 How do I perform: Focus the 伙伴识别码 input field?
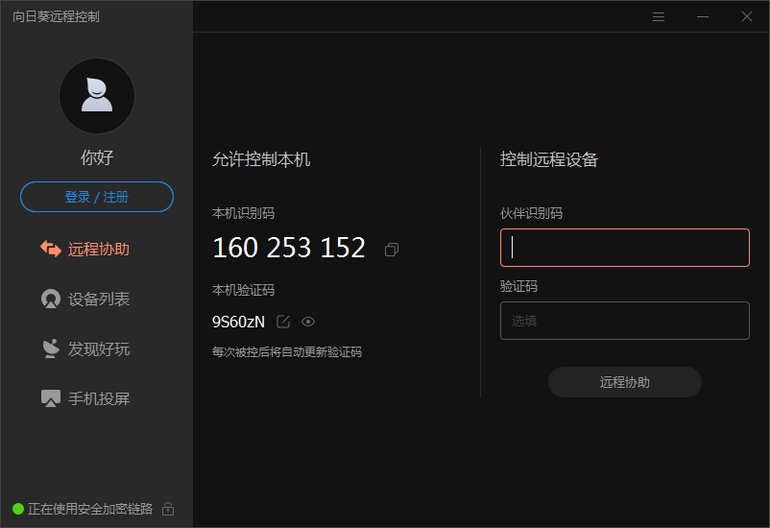click(625, 248)
